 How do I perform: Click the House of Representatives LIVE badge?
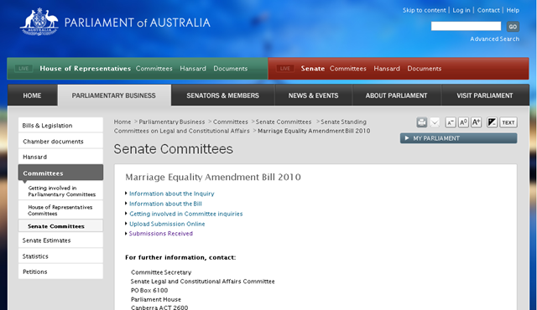[x=23, y=69]
